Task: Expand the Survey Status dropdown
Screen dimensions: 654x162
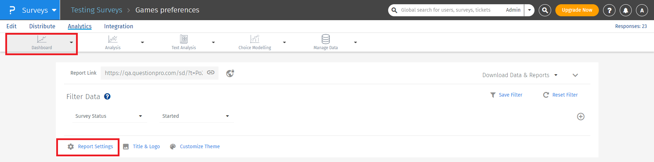Action: (109, 116)
